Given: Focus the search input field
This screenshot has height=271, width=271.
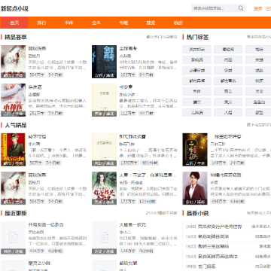Looking at the screenshot, I should pyautogui.click(x=215, y=8).
